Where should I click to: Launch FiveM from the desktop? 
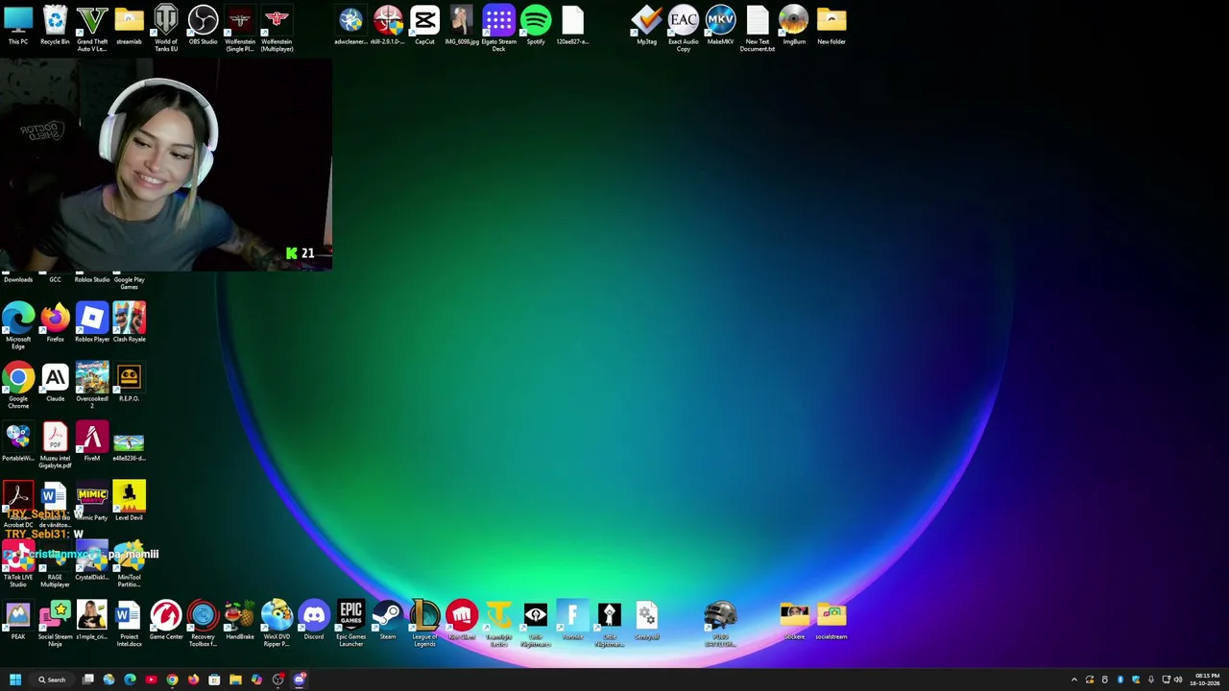[92, 441]
